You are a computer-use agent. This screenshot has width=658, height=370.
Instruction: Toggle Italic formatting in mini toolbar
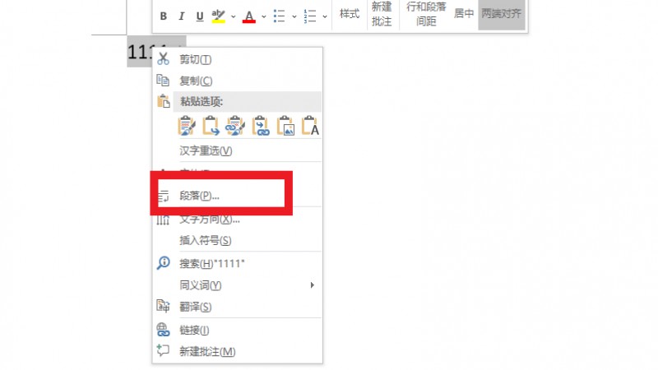pos(181,16)
